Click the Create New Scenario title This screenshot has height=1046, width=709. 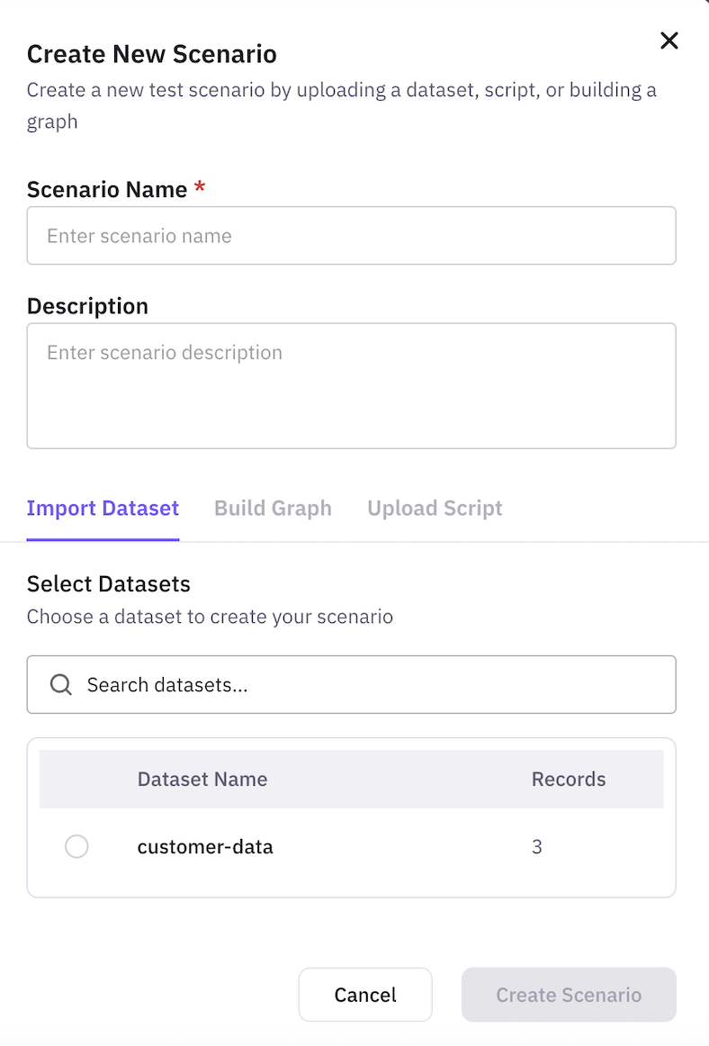152,54
